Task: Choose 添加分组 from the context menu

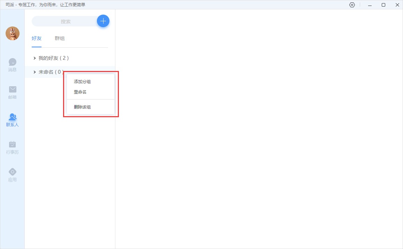Action: coord(82,82)
